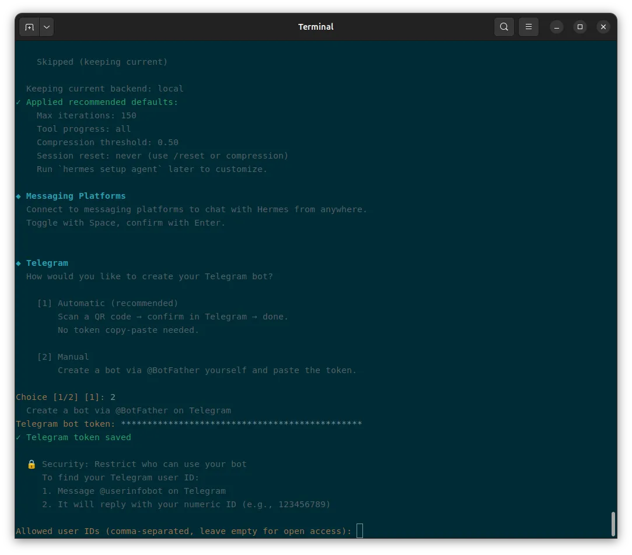
Task: Click the lock security icon
Action: (x=32, y=465)
